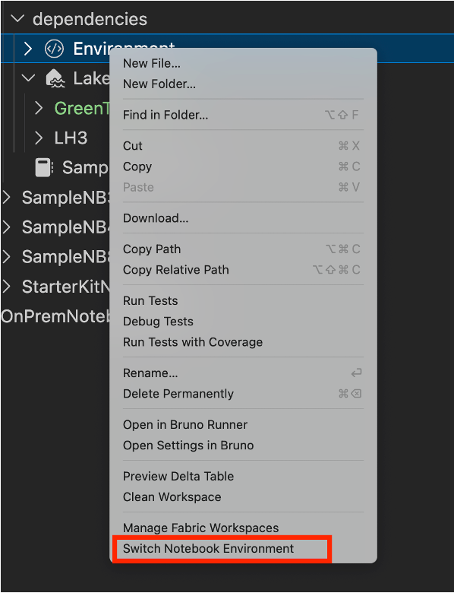
Task: Expand the LH3 lakehouse chevron
Action: pos(39,138)
